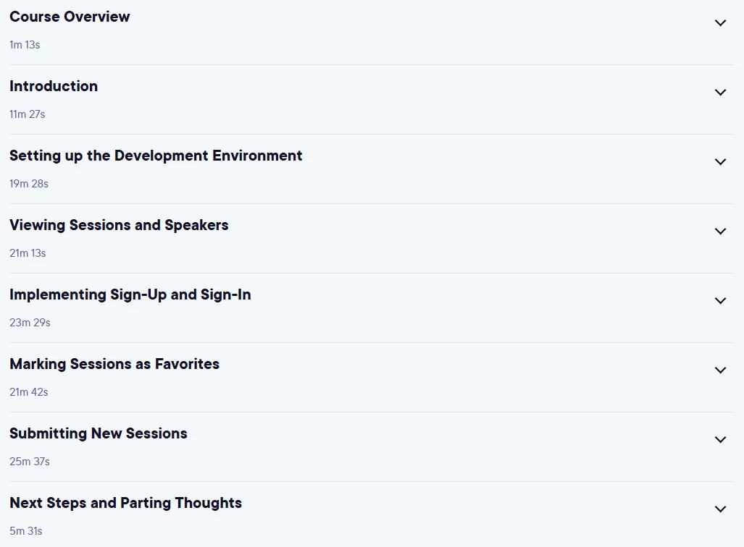
Task: Expand Viewing Sessions and Speakers chevron
Action: [x=720, y=232]
